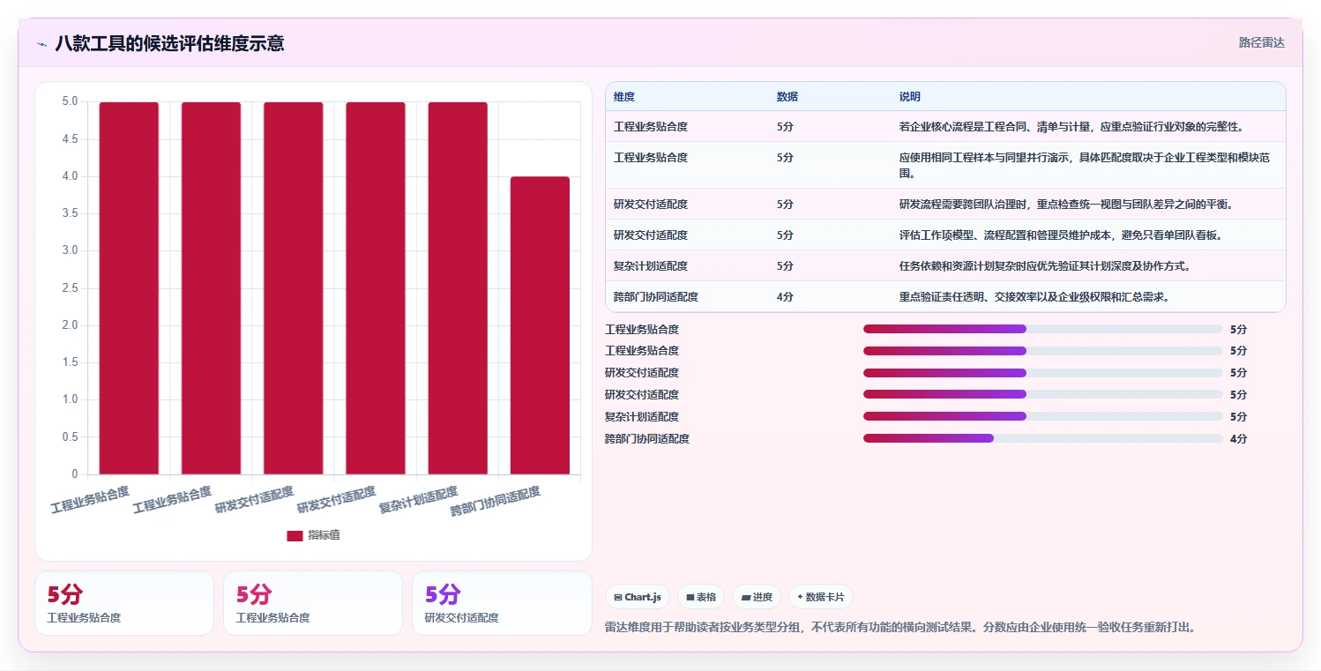This screenshot has width=1321, height=671.
Task: Click the table cell starting 应使用相同工程样本
Action: click(x=1087, y=165)
